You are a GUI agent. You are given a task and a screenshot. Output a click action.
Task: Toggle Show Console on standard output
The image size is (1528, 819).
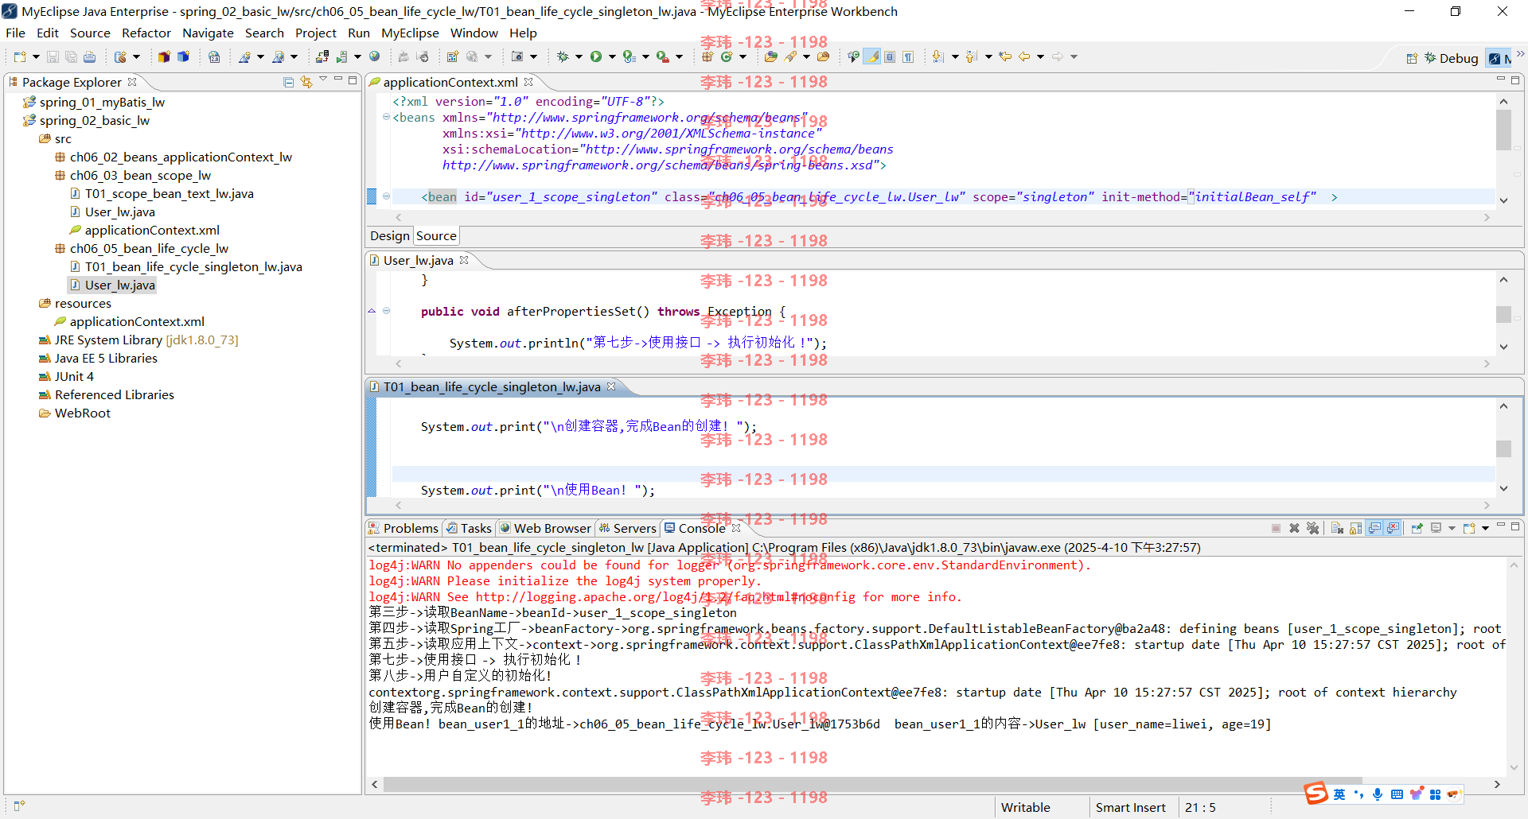[x=1374, y=528]
